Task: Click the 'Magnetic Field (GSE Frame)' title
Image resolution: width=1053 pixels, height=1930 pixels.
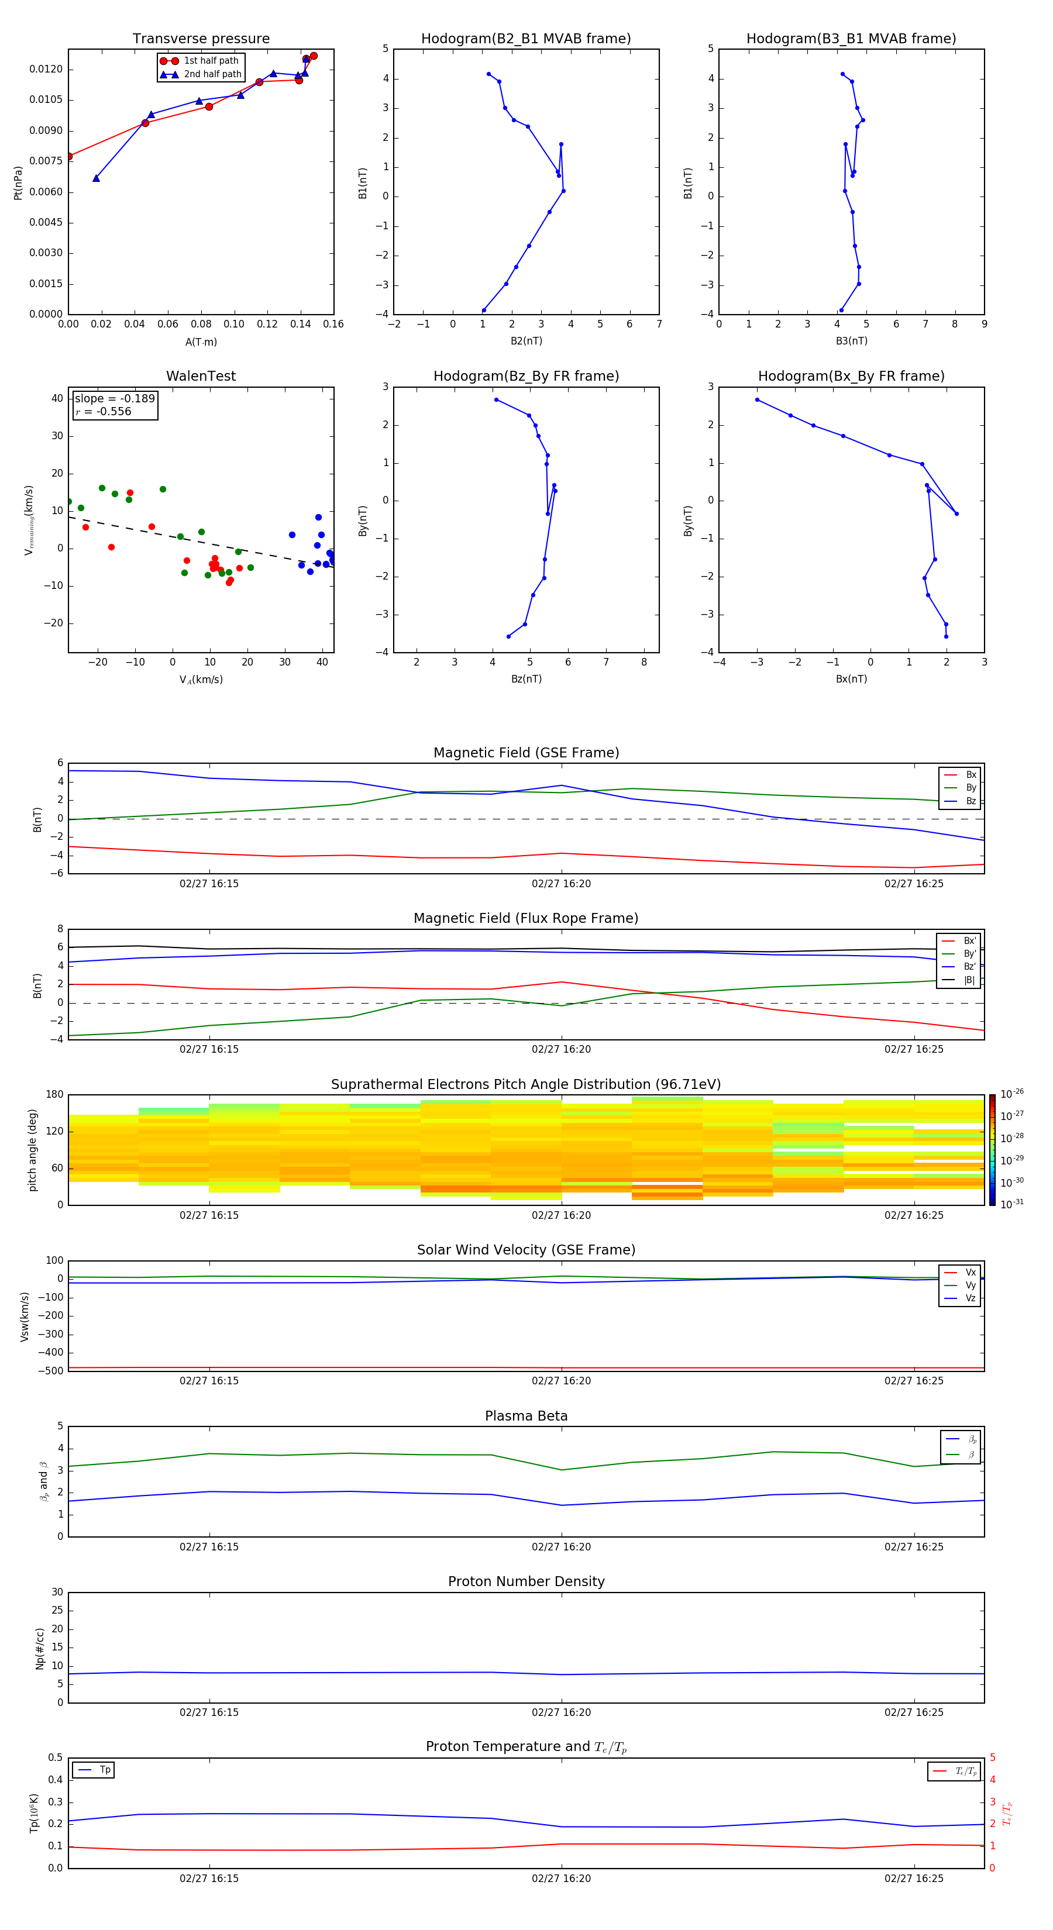Action: click(x=526, y=753)
